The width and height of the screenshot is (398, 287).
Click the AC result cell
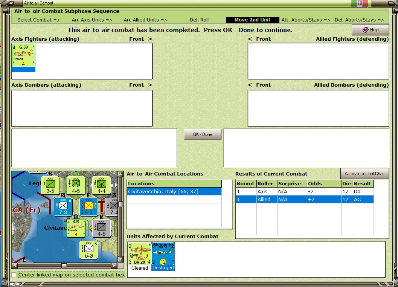point(363,199)
